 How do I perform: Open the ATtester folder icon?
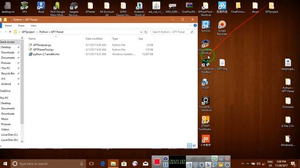point(90,7)
